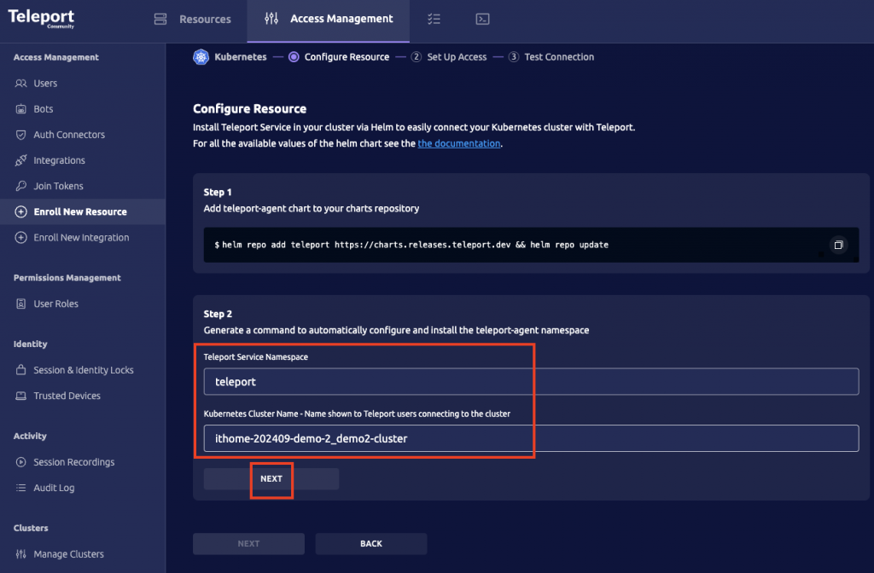Copy the helm repo add command
This screenshot has width=874, height=573.
point(838,245)
